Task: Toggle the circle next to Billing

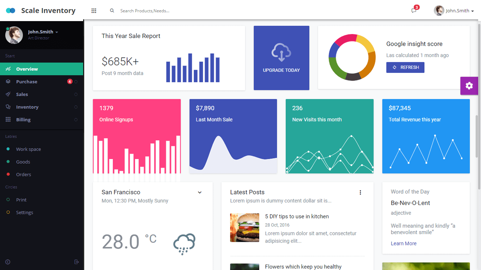Action: [x=76, y=120]
